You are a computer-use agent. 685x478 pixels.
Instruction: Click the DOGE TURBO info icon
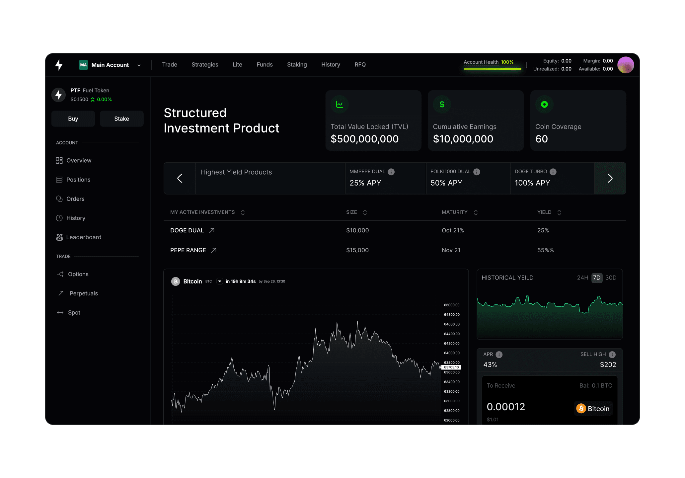[x=553, y=172]
